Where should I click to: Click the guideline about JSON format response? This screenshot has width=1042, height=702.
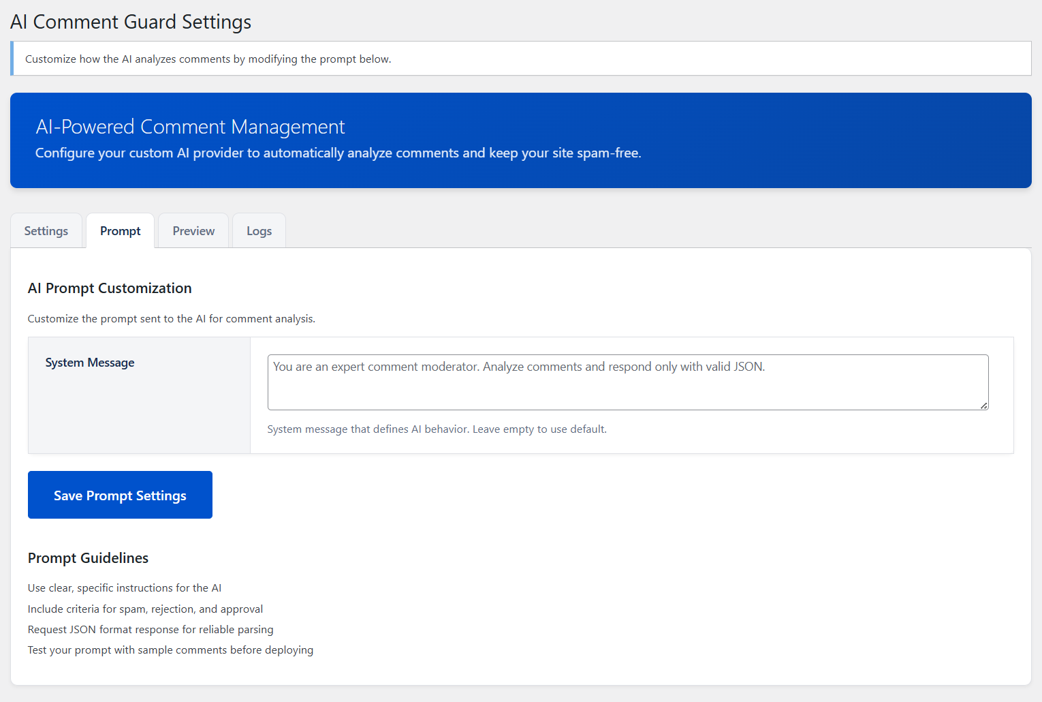click(x=151, y=630)
